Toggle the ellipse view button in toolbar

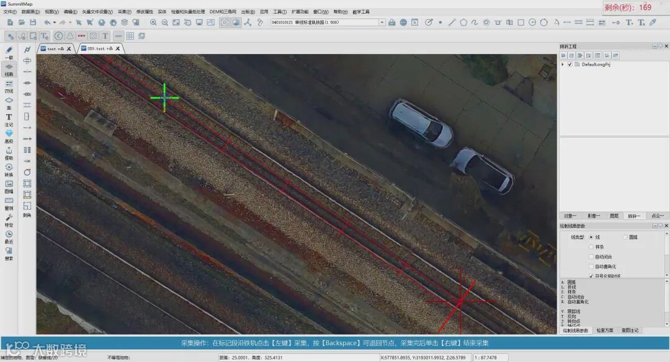pyautogui.click(x=225, y=22)
